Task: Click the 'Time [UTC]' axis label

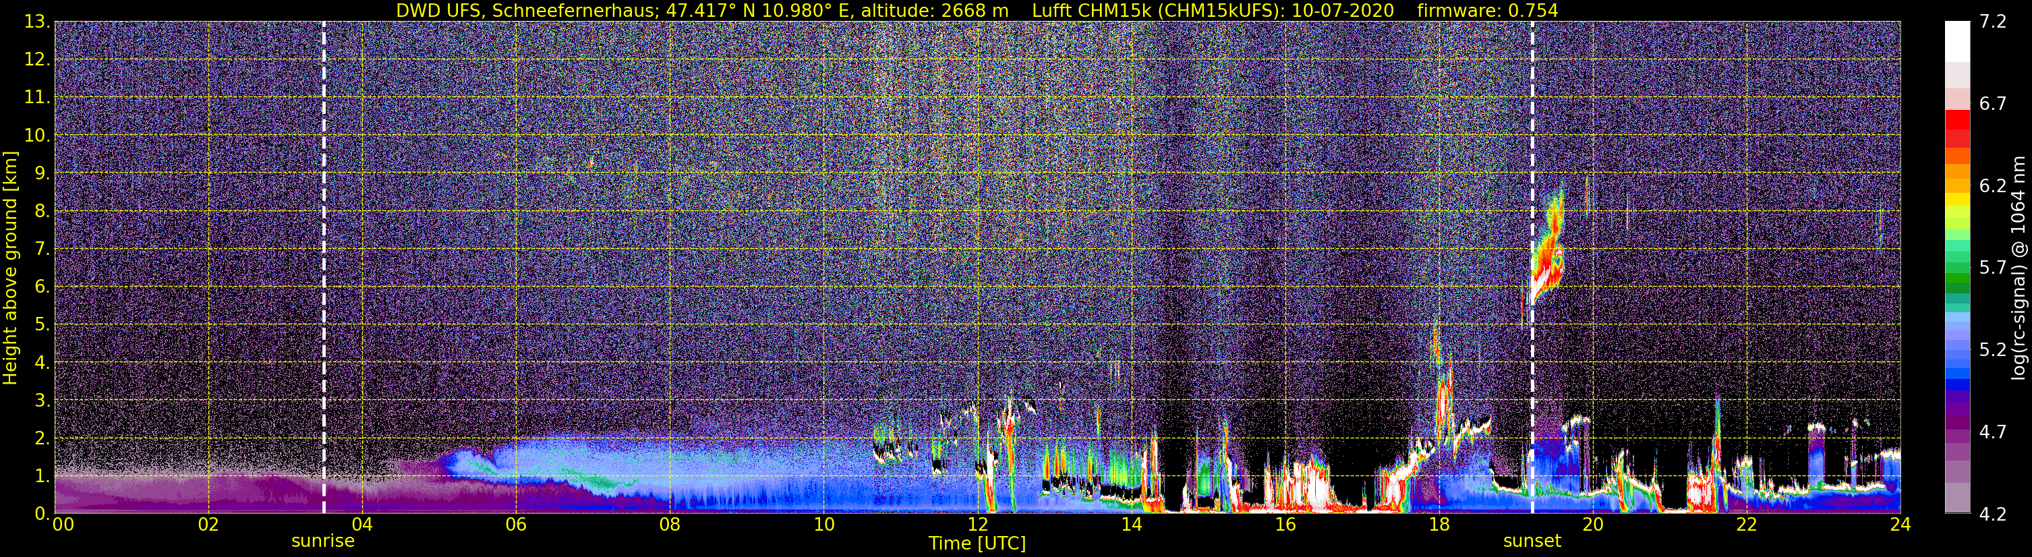Action: 977,544
